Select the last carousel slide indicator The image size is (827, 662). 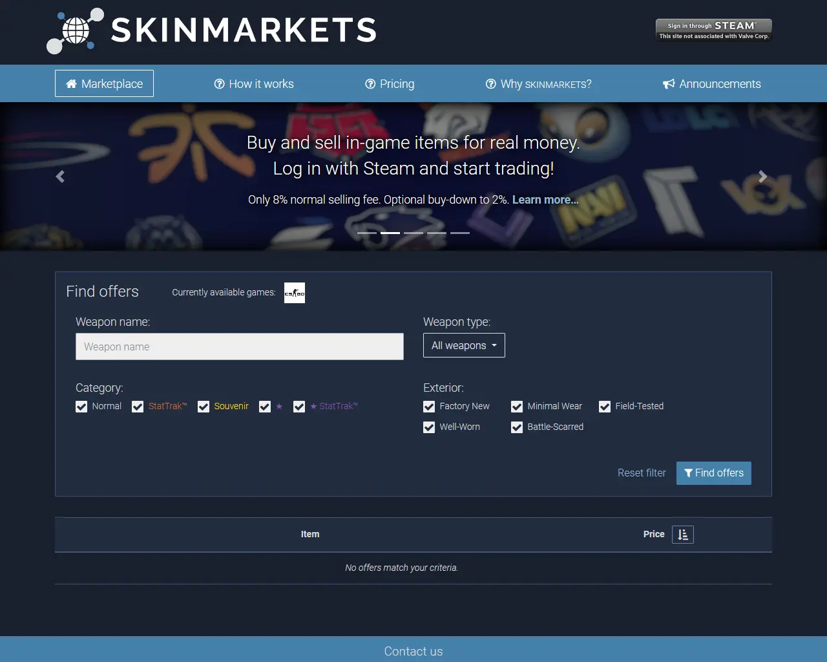click(x=460, y=233)
